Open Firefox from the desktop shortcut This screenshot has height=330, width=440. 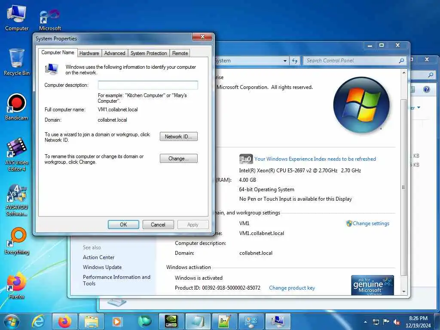17,286
